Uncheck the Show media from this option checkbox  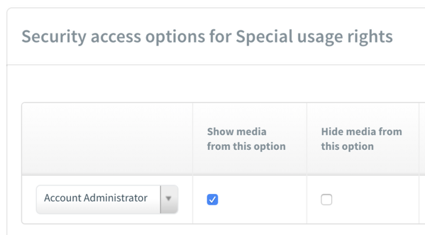point(212,199)
